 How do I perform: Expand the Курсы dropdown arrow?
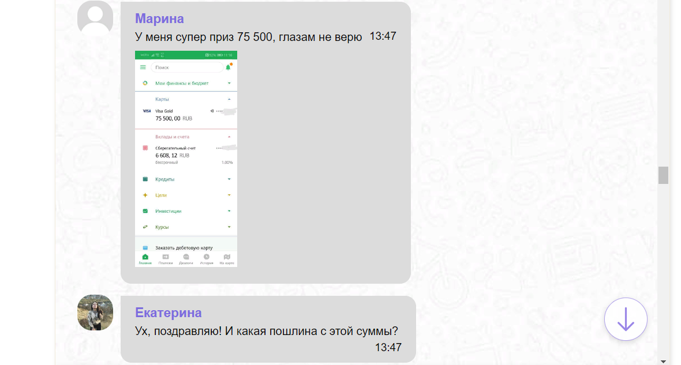tap(229, 227)
